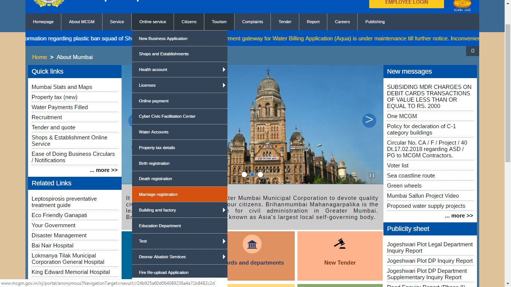The height and width of the screenshot is (287, 511).
Task: Click more >> under Quick links
Action: pyautogui.click(x=104, y=170)
